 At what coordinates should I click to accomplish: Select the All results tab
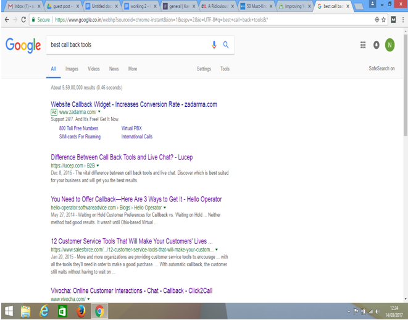coord(53,69)
